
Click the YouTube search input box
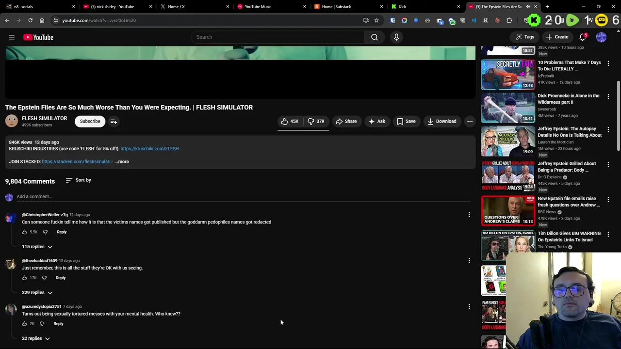(x=278, y=37)
